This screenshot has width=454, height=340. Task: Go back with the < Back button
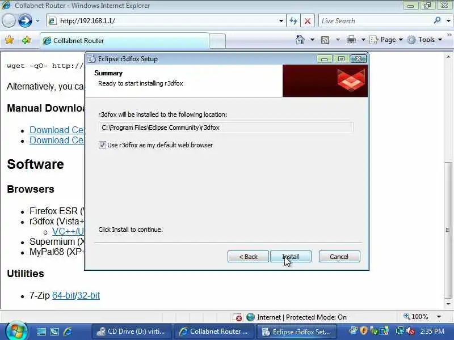coord(248,257)
